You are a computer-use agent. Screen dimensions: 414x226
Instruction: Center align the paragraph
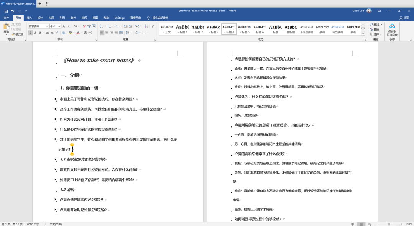coord(107,33)
